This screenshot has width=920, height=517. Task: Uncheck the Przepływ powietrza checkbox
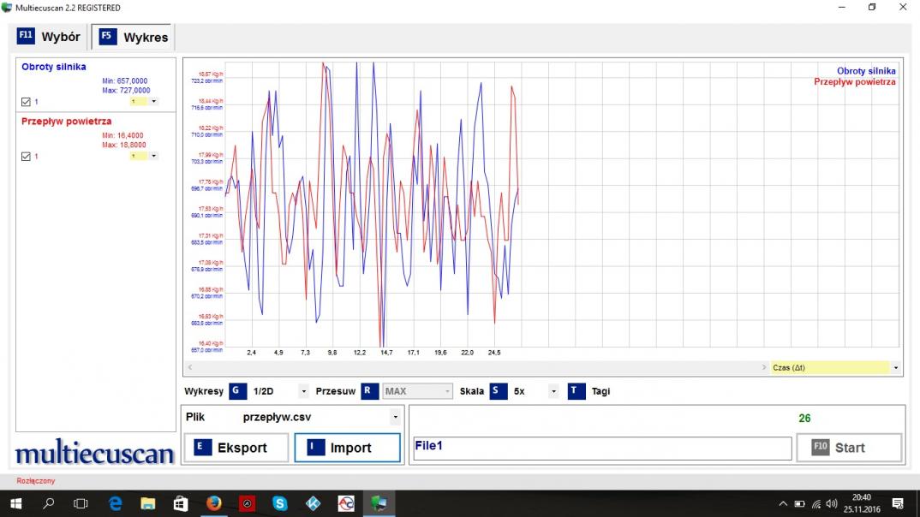point(26,157)
